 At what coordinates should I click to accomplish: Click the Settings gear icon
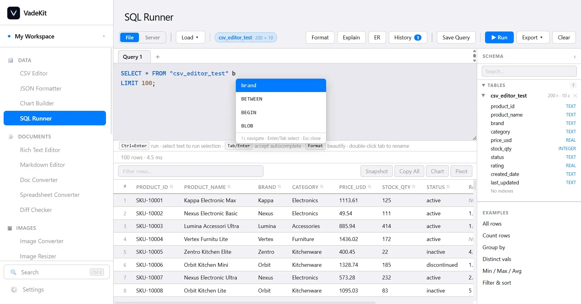pyautogui.click(x=14, y=290)
